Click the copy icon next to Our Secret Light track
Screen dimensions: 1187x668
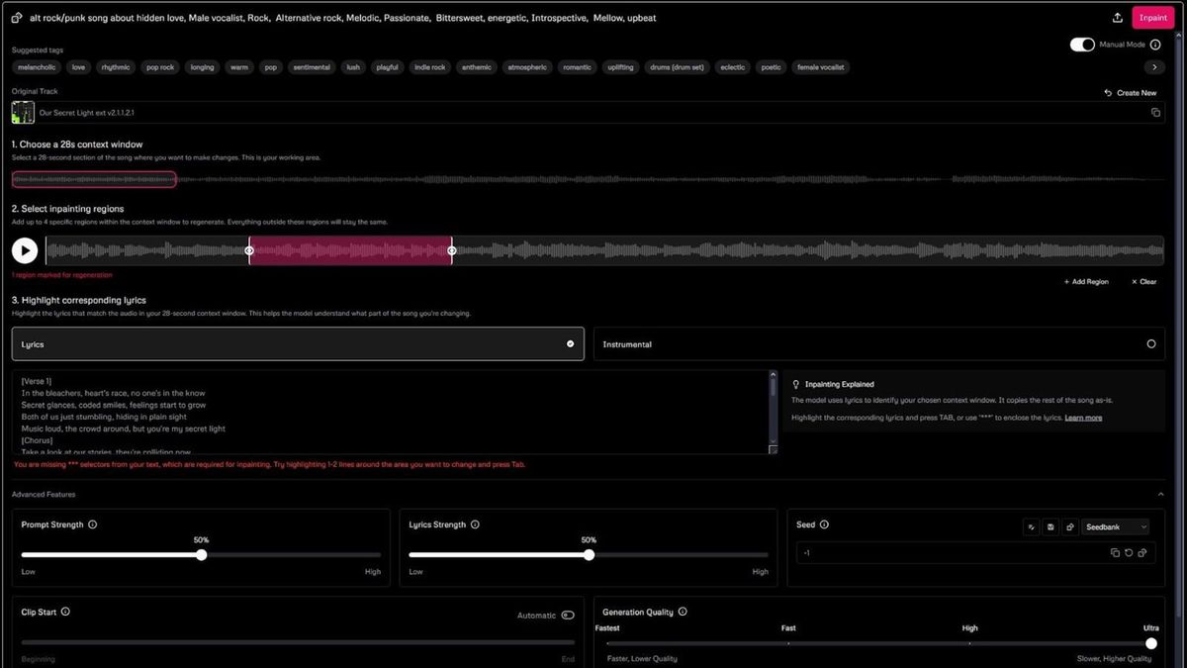click(x=1157, y=113)
